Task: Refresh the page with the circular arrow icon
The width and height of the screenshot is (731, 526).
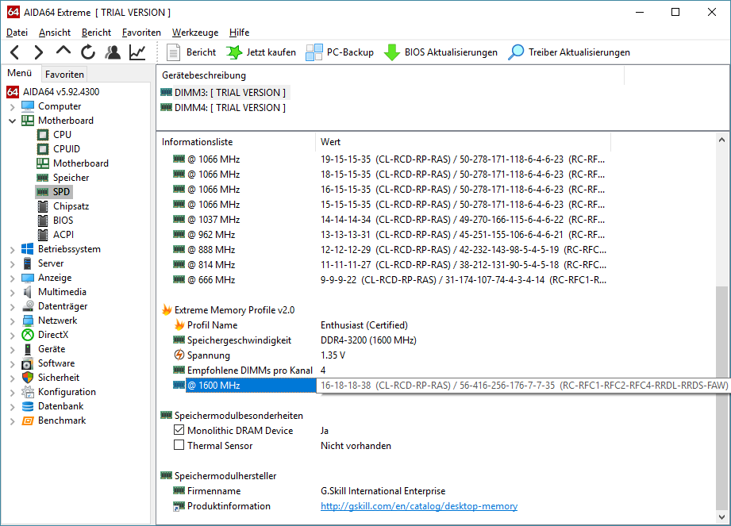Action: (x=87, y=52)
